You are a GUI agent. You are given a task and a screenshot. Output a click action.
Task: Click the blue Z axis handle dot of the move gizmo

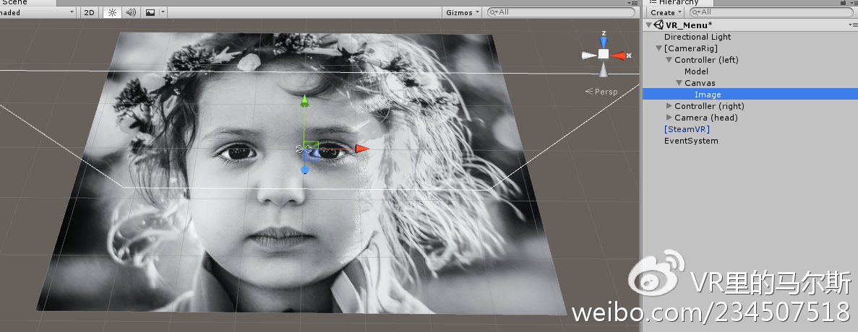(x=305, y=170)
